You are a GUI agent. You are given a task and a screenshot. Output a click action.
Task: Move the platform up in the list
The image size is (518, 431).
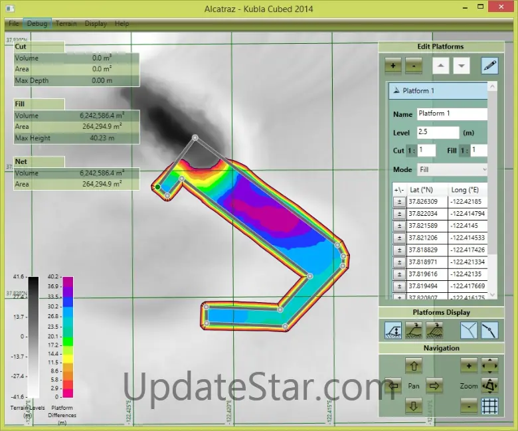441,65
